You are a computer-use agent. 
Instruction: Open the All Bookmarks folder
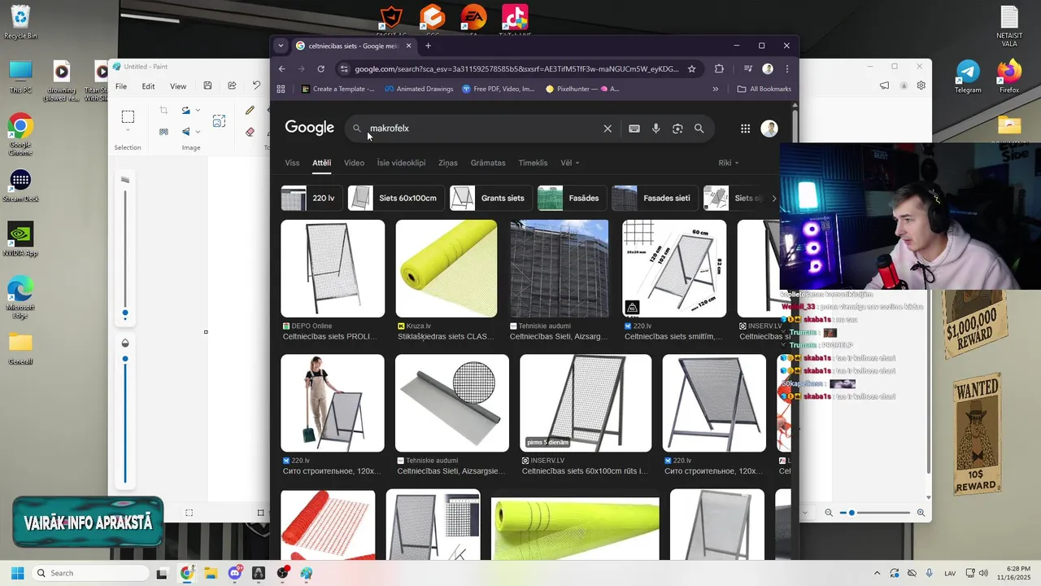click(764, 89)
